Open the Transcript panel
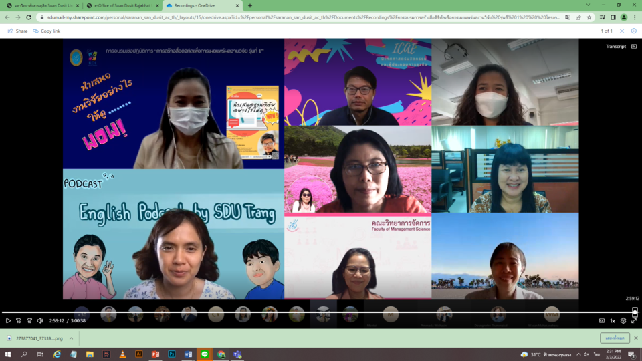Viewport: 642px width, 361px height. 621,47
